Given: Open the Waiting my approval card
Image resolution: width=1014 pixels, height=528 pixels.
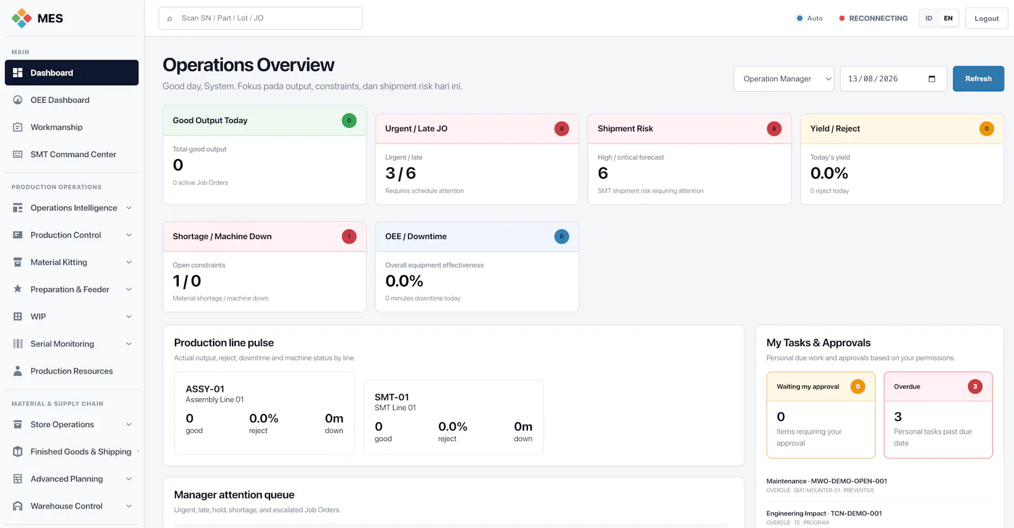Looking at the screenshot, I should (x=821, y=415).
